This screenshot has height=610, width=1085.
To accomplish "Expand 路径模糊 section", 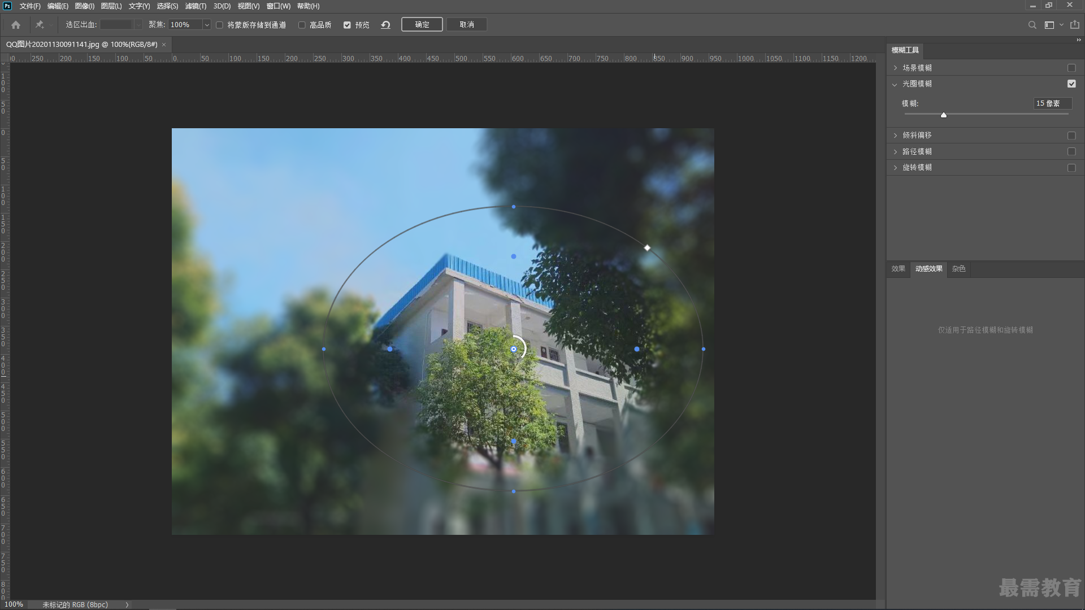I will click(x=895, y=151).
